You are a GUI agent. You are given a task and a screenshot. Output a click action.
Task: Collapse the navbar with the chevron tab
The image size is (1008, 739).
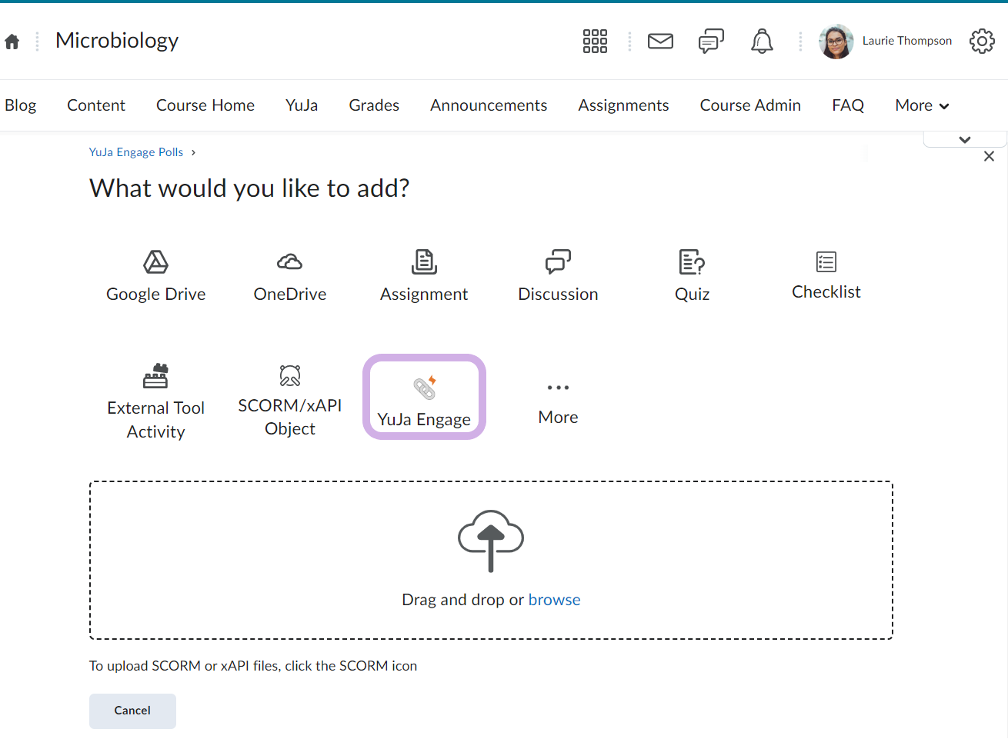965,139
